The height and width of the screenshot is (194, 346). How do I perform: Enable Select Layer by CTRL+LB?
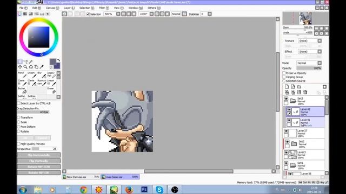pyautogui.click(x=19, y=103)
